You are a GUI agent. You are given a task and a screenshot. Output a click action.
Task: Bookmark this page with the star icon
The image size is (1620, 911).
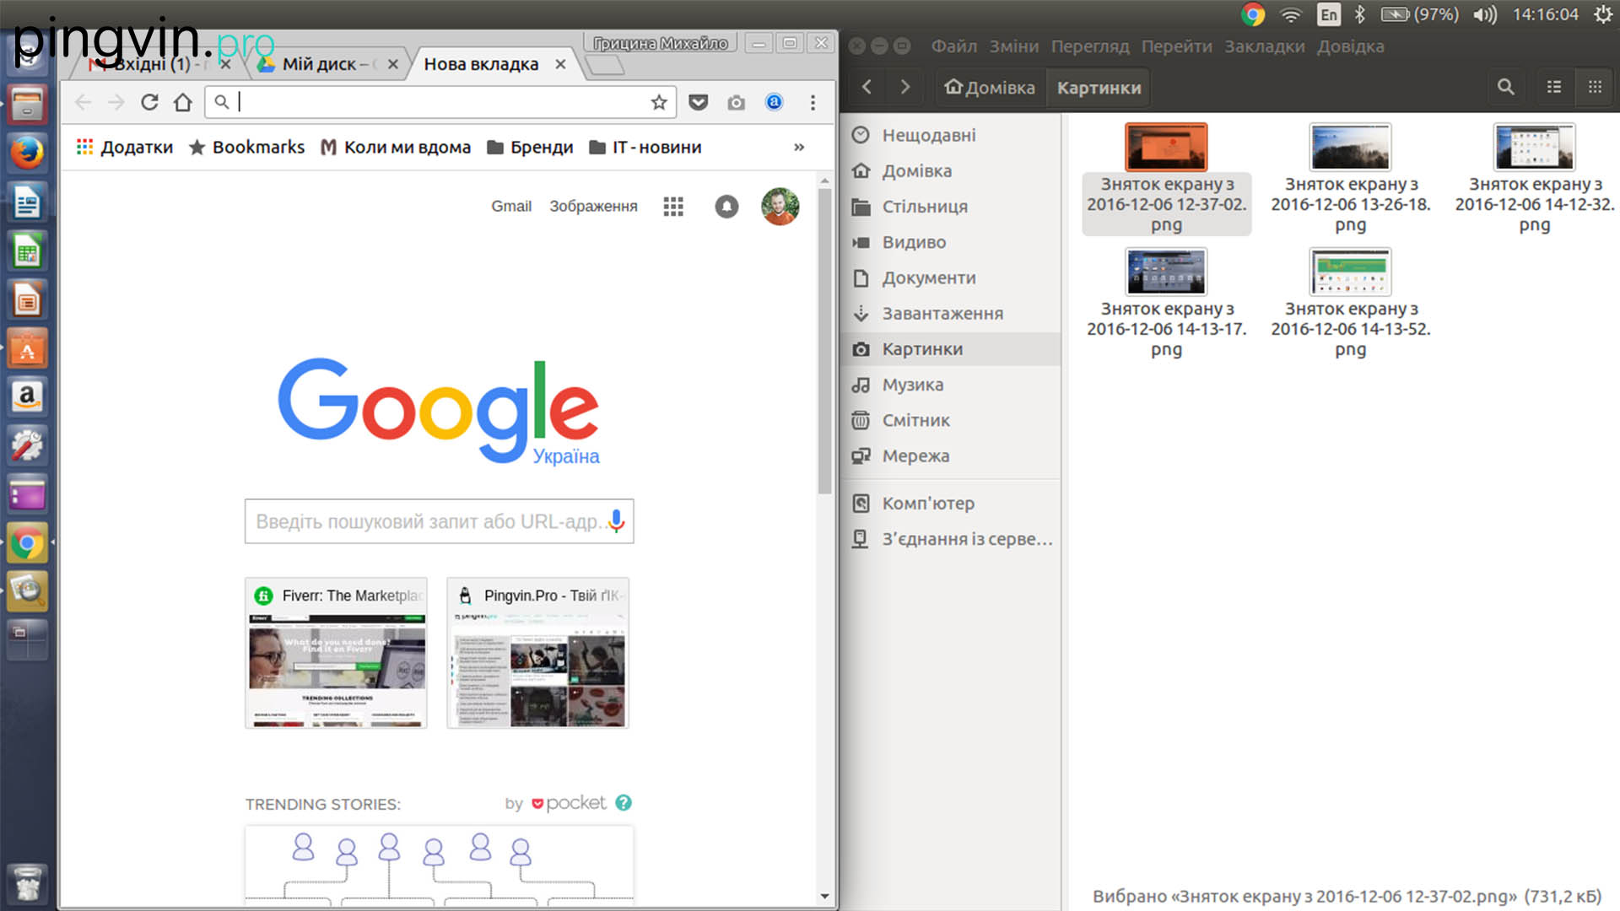(x=659, y=102)
